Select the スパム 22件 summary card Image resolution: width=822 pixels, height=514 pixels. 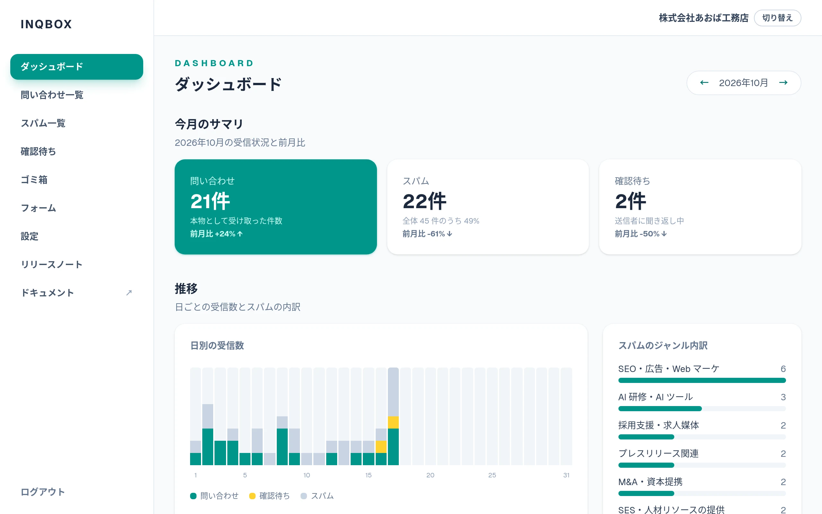click(x=488, y=207)
